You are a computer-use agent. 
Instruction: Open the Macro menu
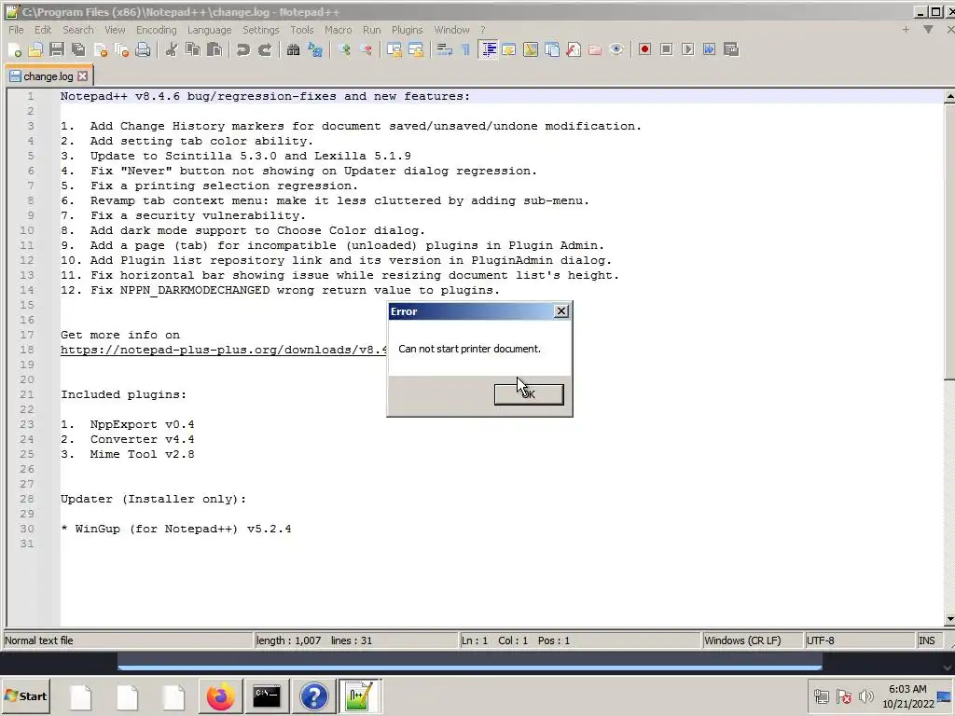coord(338,30)
